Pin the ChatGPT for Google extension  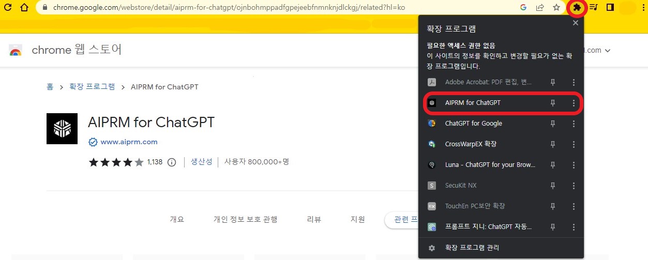point(553,124)
